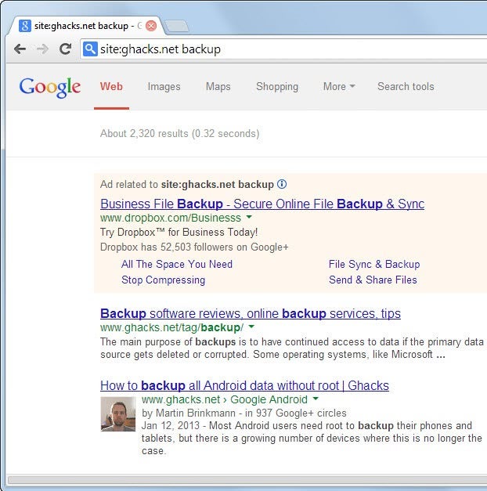Click Martin Brinkmann author photo thumbnail

(x=118, y=414)
